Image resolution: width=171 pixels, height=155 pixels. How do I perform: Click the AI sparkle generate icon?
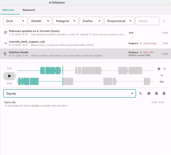(x=141, y=93)
